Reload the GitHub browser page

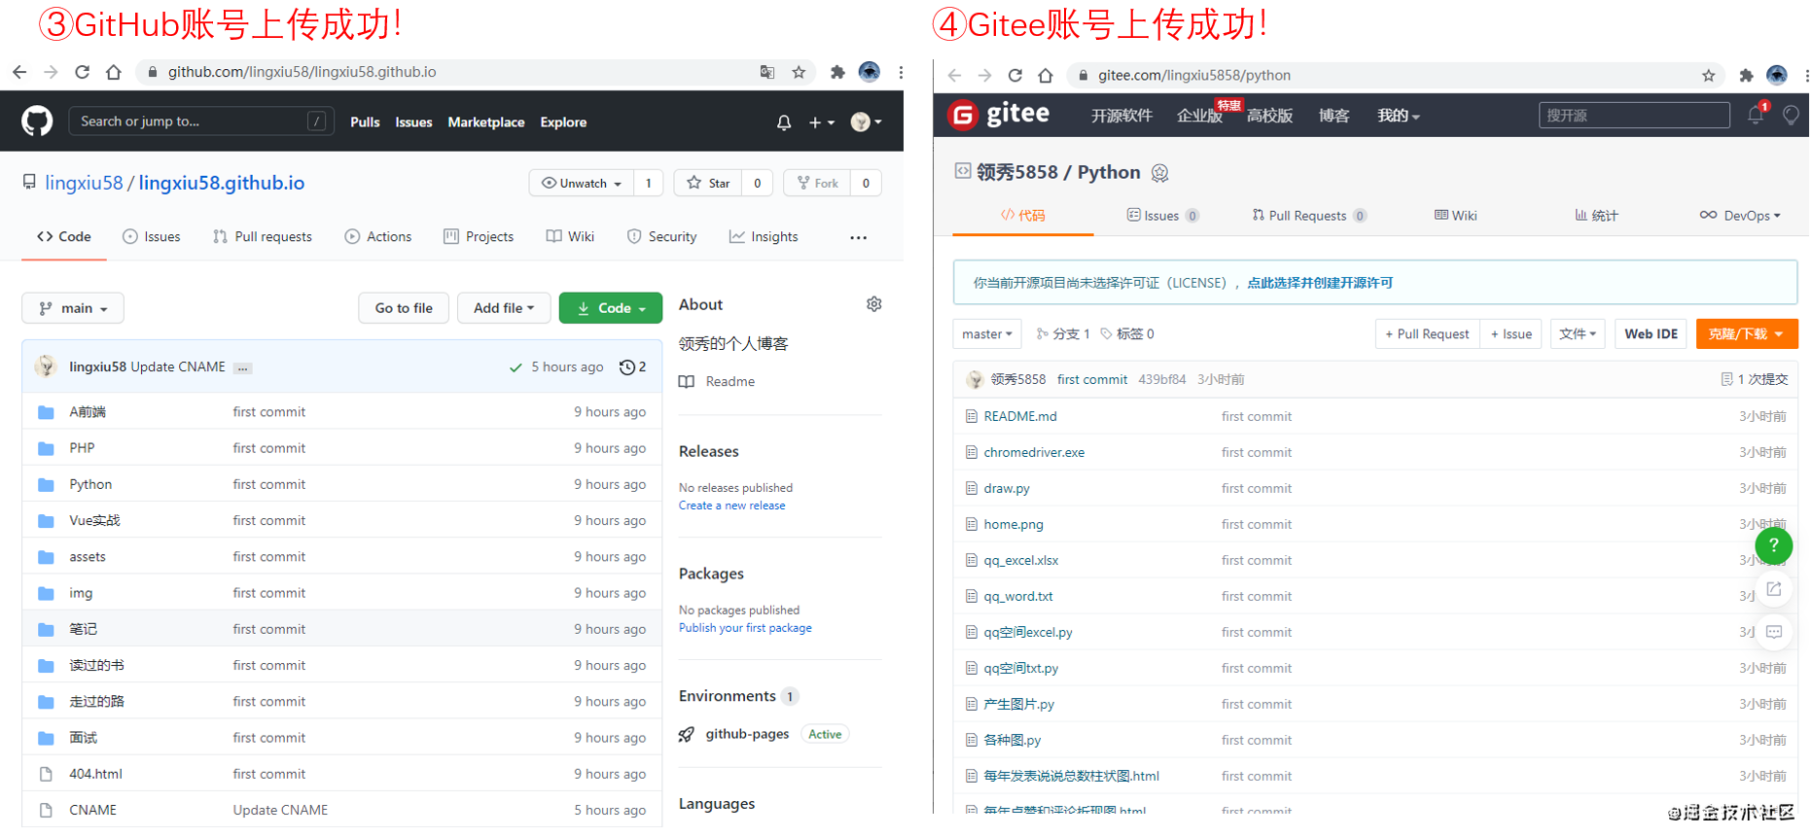(83, 72)
